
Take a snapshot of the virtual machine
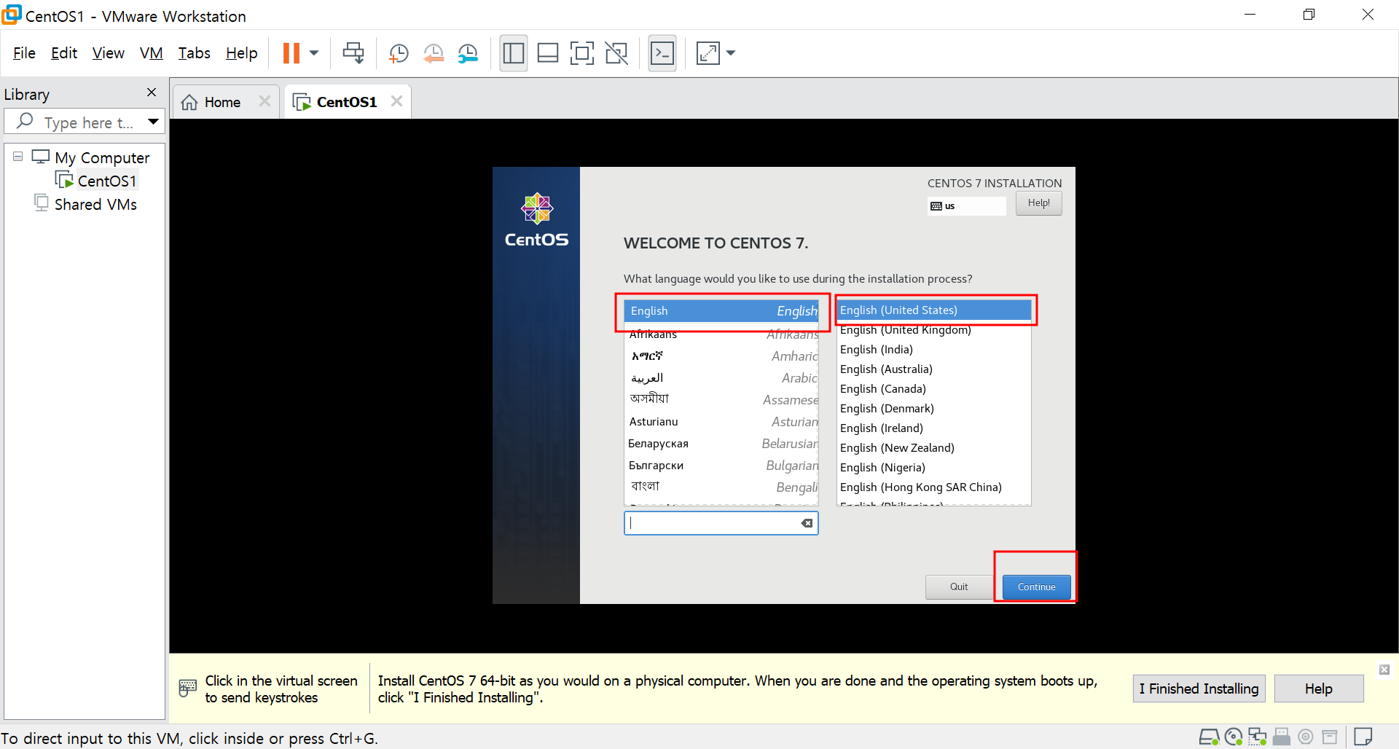[399, 52]
